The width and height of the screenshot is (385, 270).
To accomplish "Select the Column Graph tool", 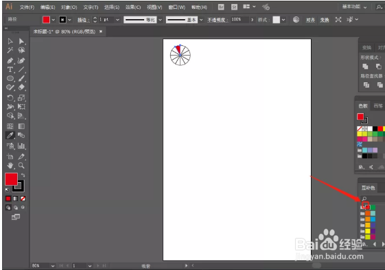I will (21, 146).
